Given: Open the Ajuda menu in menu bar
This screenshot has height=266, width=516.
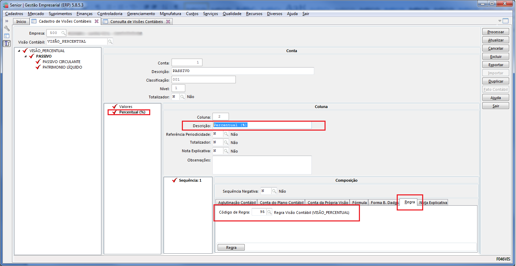Looking at the screenshot, I should 292,14.
